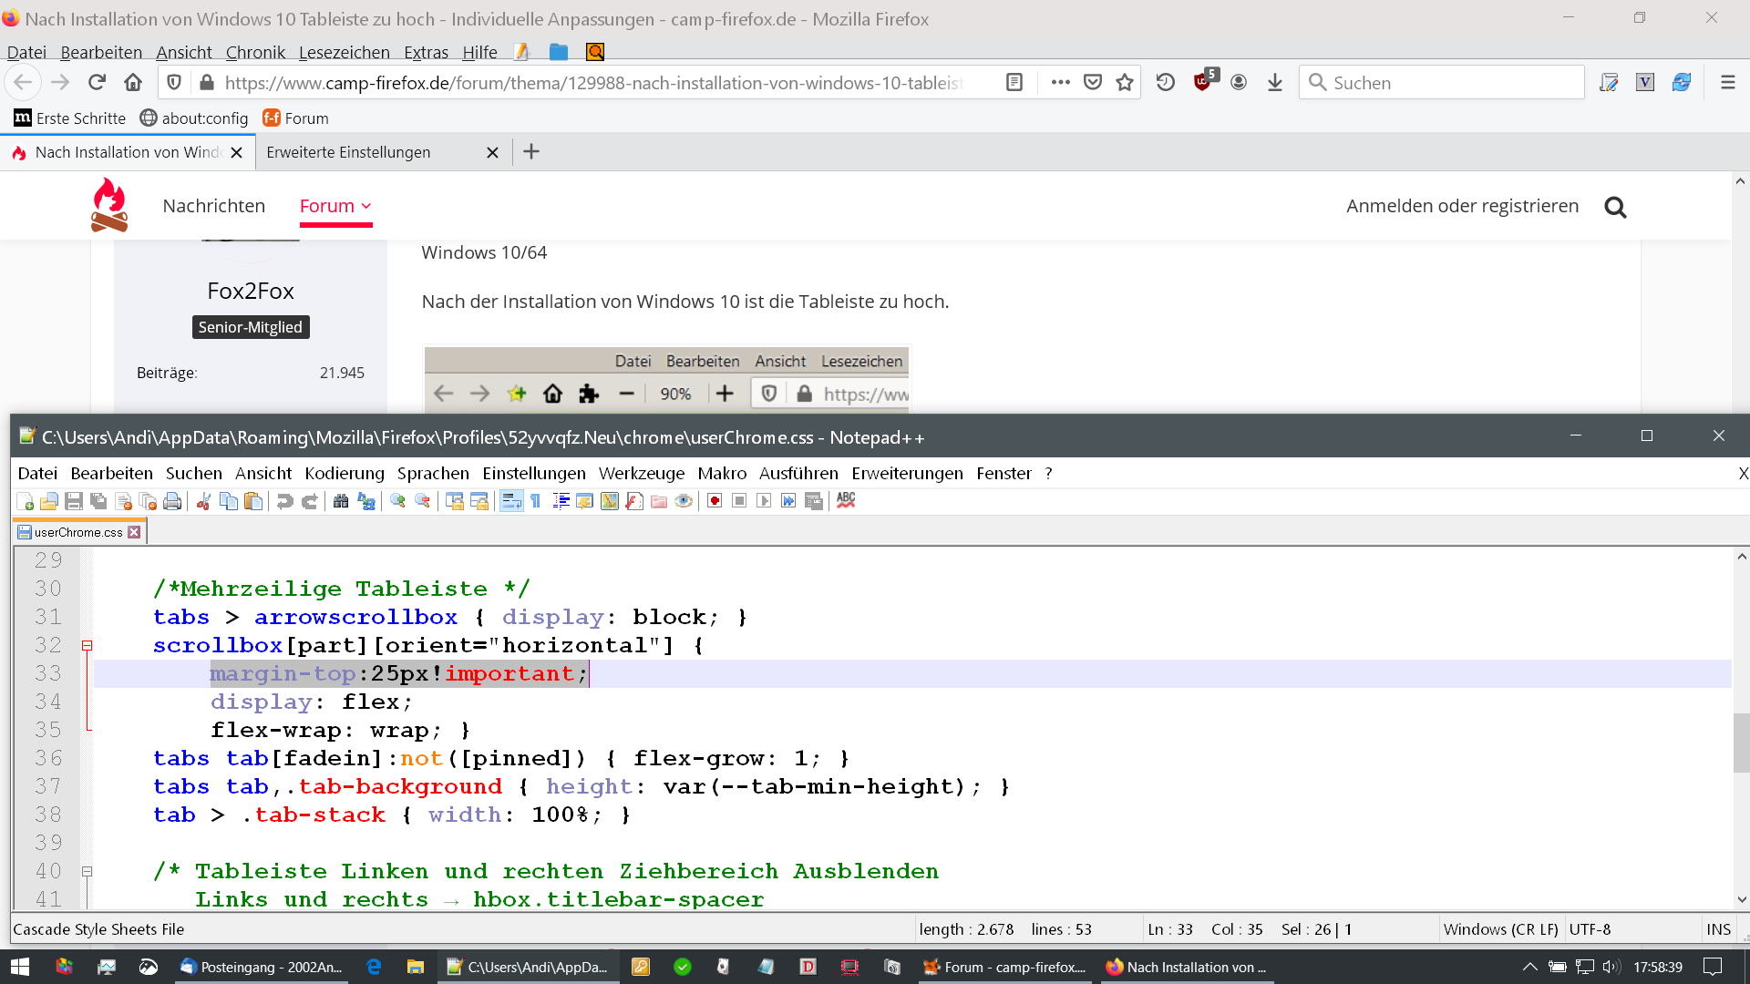
Task: Click the ABC spell-check icon
Action: (846, 500)
